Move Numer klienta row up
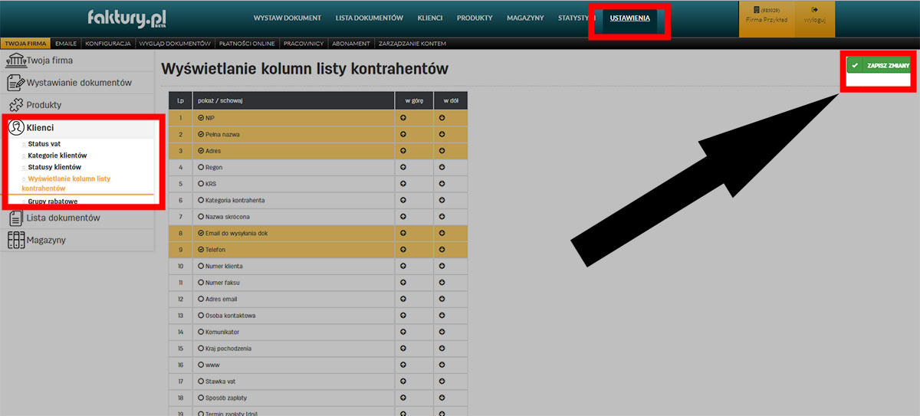This screenshot has width=920, height=416. pyautogui.click(x=403, y=266)
